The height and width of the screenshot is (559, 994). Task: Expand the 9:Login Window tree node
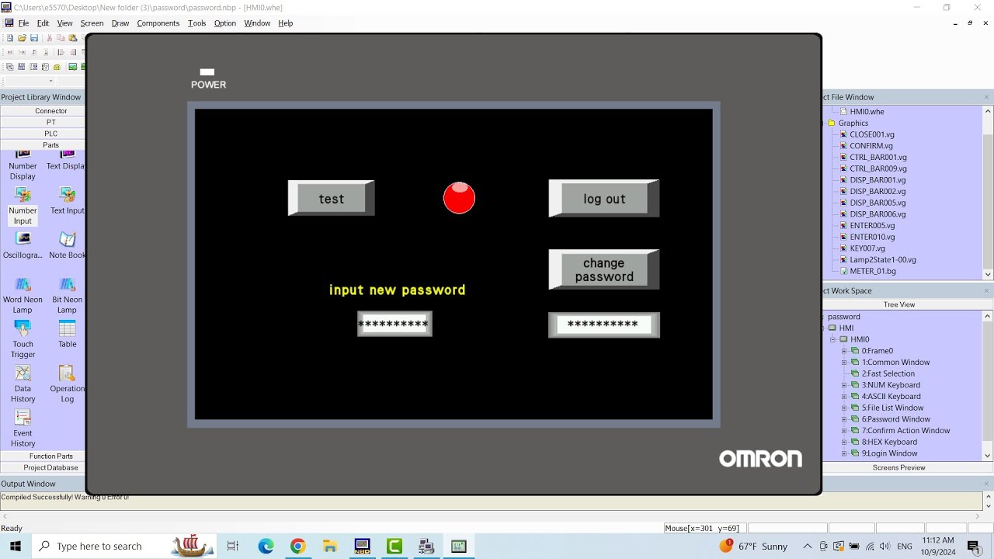[844, 453]
